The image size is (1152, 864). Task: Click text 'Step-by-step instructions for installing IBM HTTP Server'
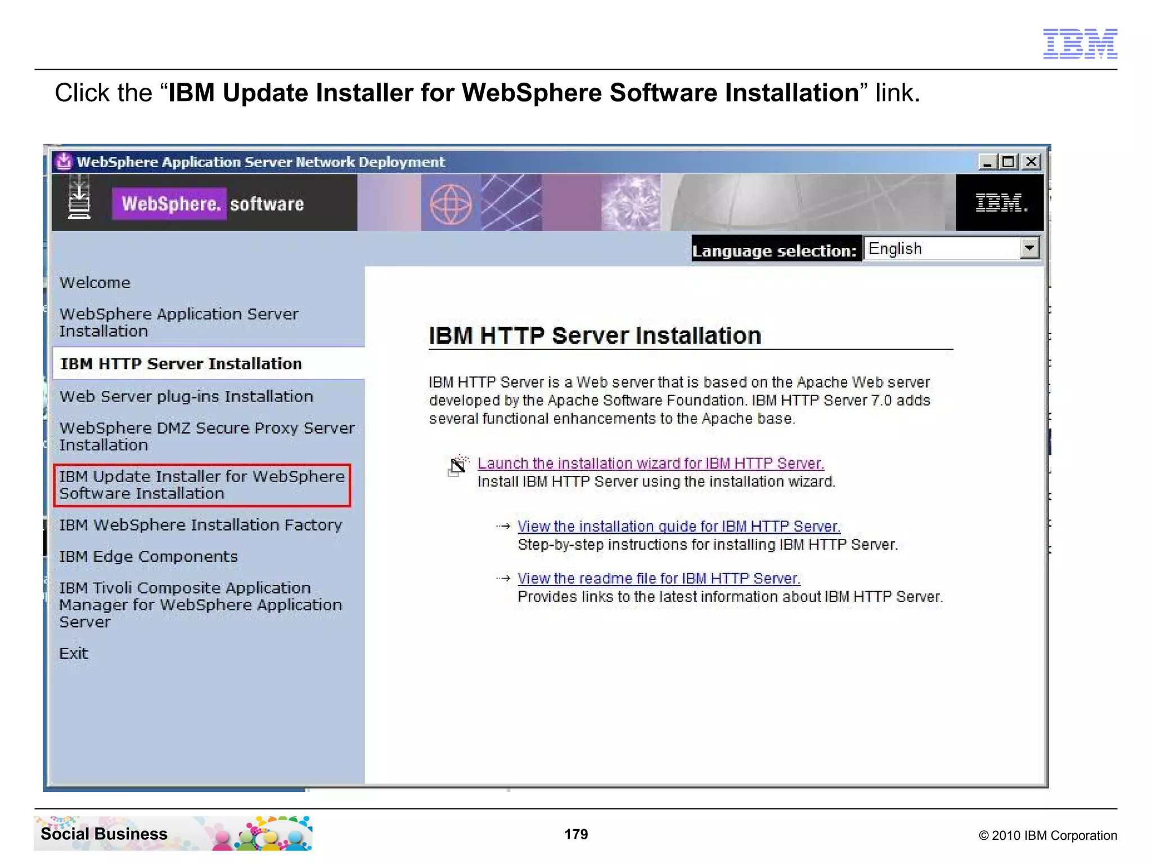[x=707, y=545]
